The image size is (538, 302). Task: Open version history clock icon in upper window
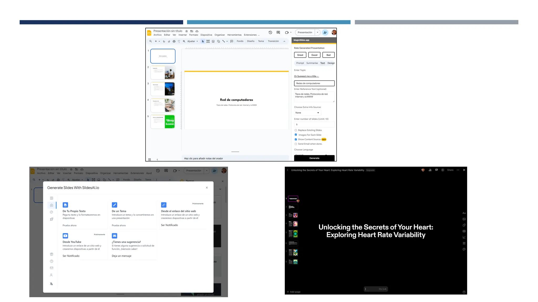pyautogui.click(x=270, y=33)
